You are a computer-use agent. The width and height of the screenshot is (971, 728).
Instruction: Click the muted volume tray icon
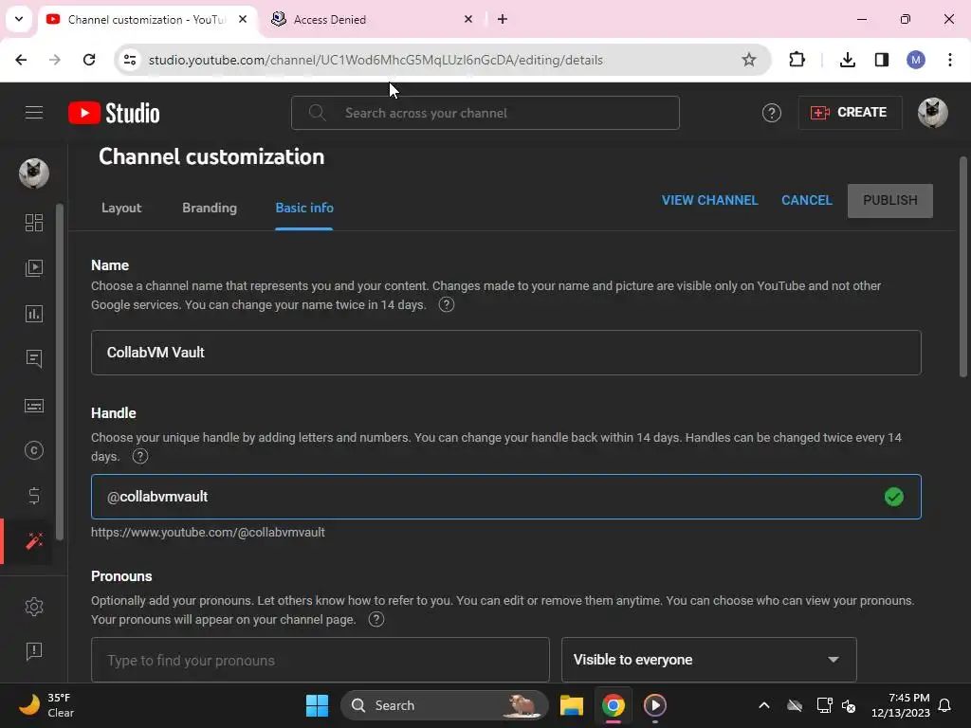point(849,705)
